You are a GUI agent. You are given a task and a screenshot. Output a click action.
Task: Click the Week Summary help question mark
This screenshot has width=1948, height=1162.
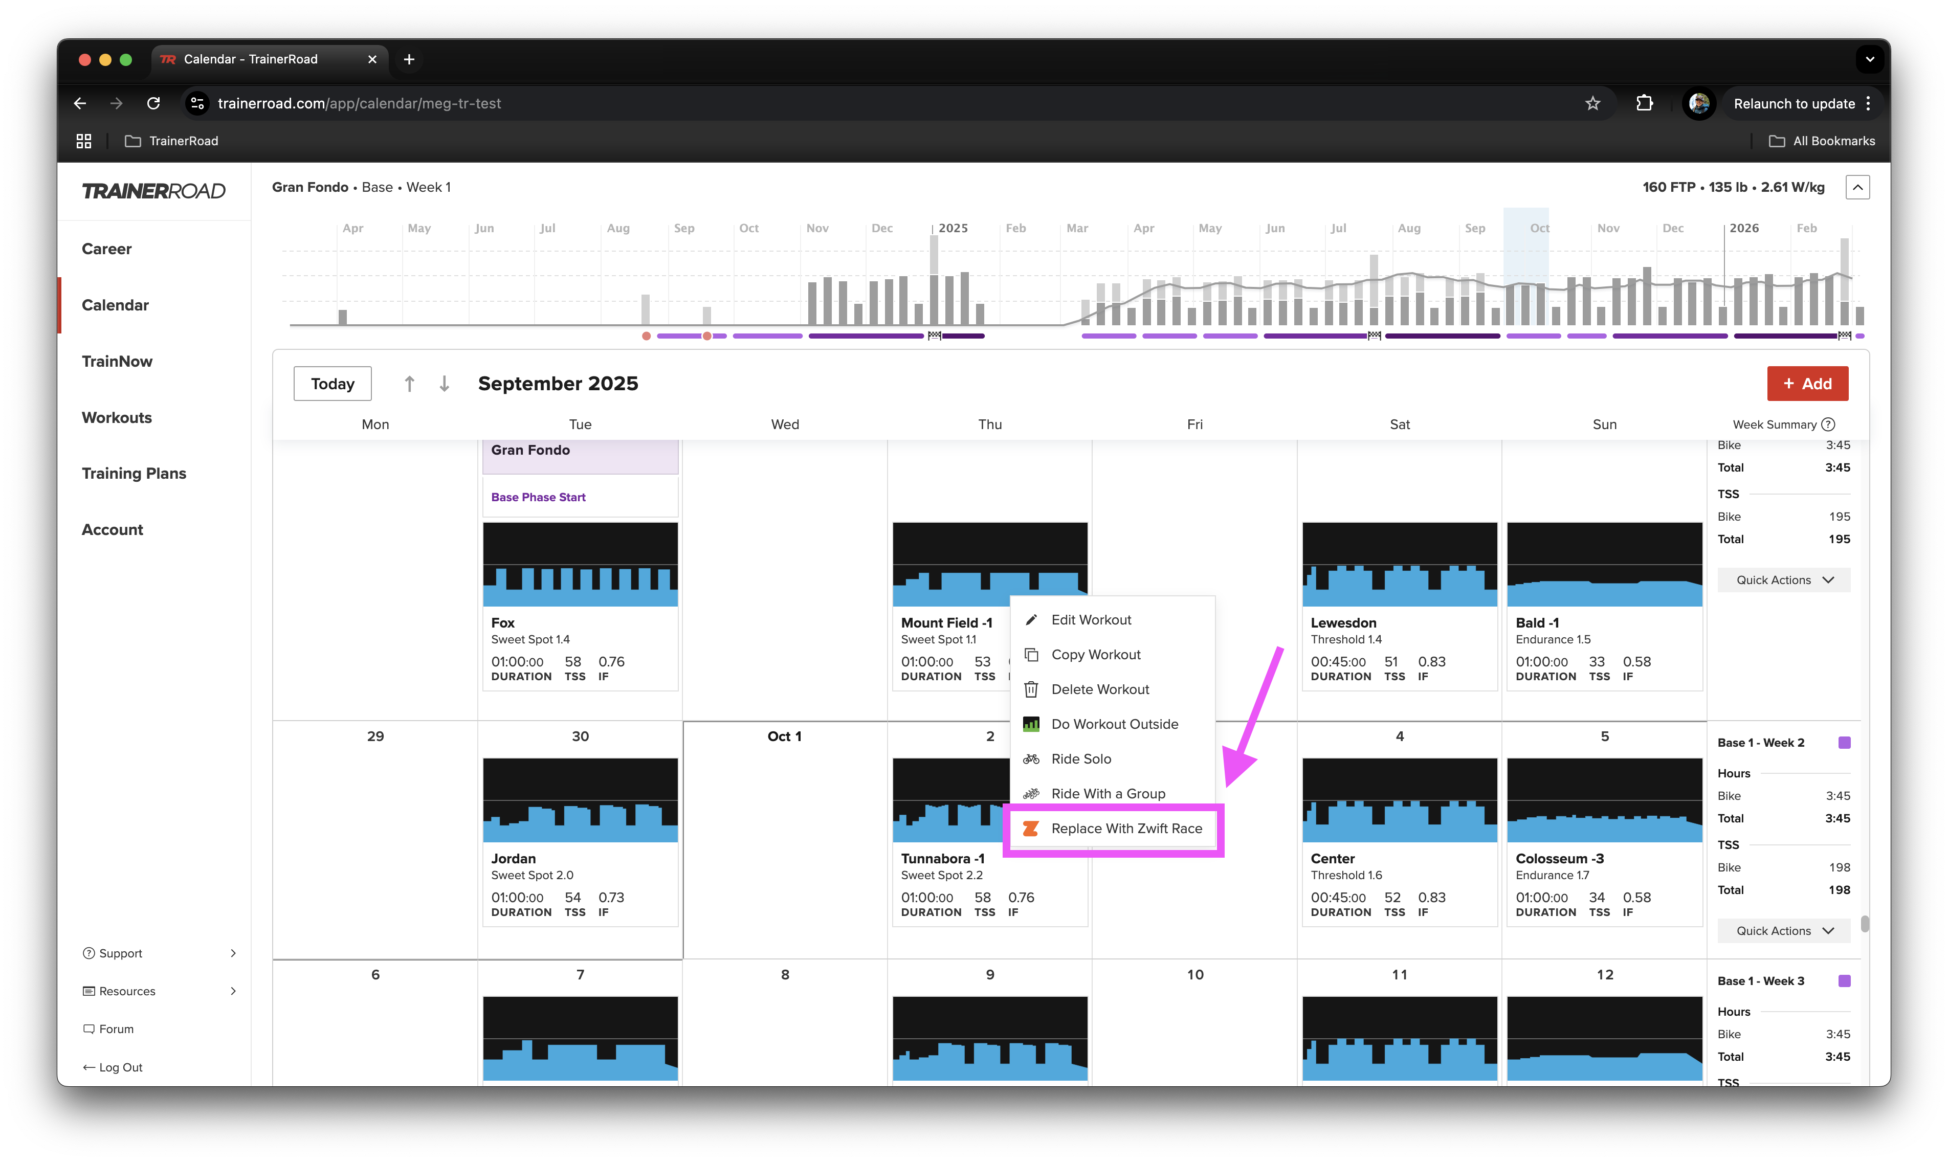(x=1828, y=424)
